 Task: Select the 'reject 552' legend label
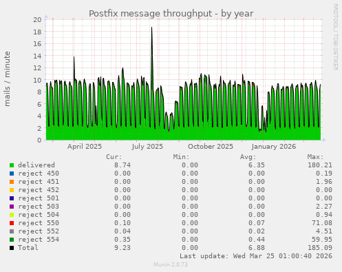[39, 231]
